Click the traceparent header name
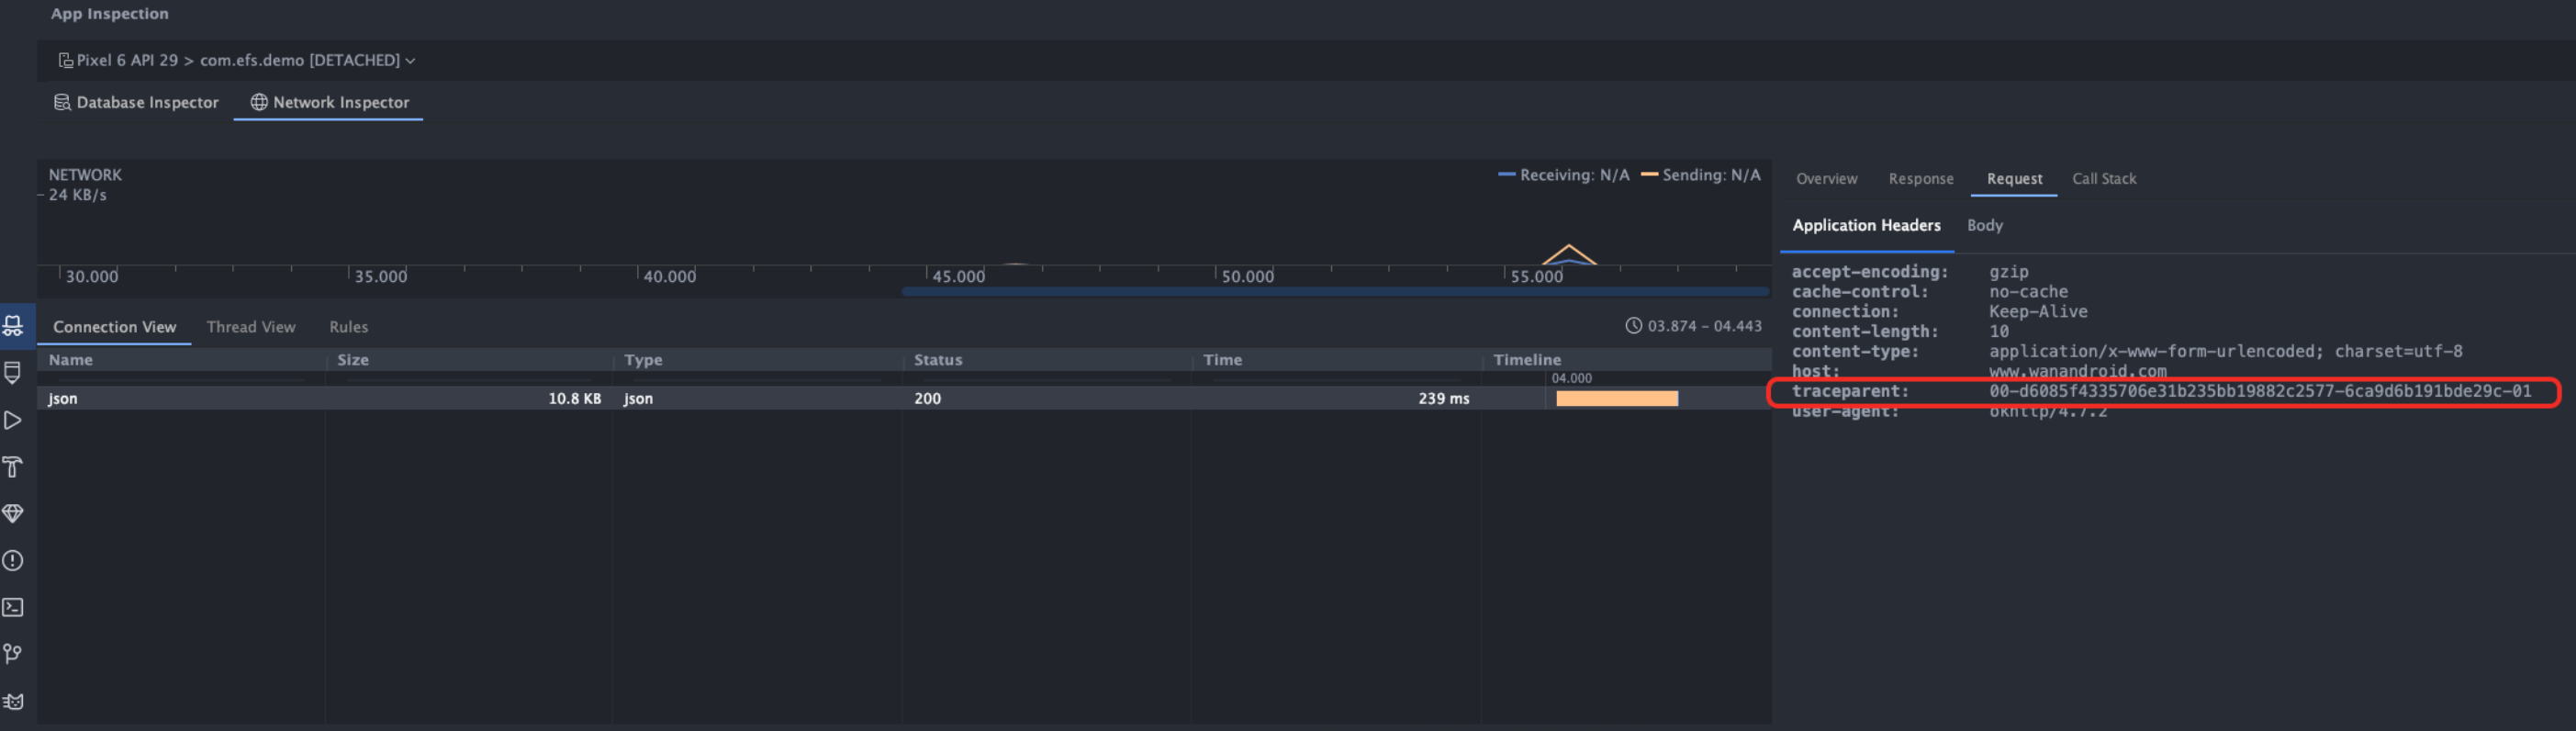Image resolution: width=2576 pixels, height=731 pixels. pos(1850,392)
